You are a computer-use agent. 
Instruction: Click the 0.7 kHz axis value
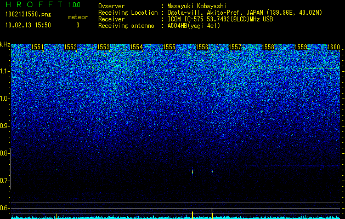(5, 181)
